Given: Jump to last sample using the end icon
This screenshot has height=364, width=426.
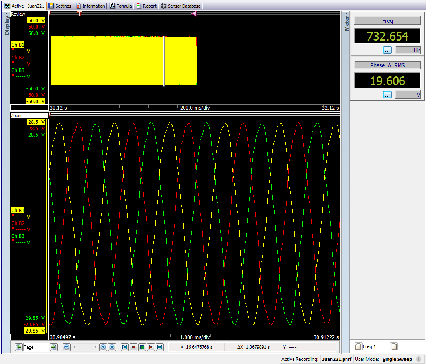Looking at the screenshot, I should click(x=159, y=347).
